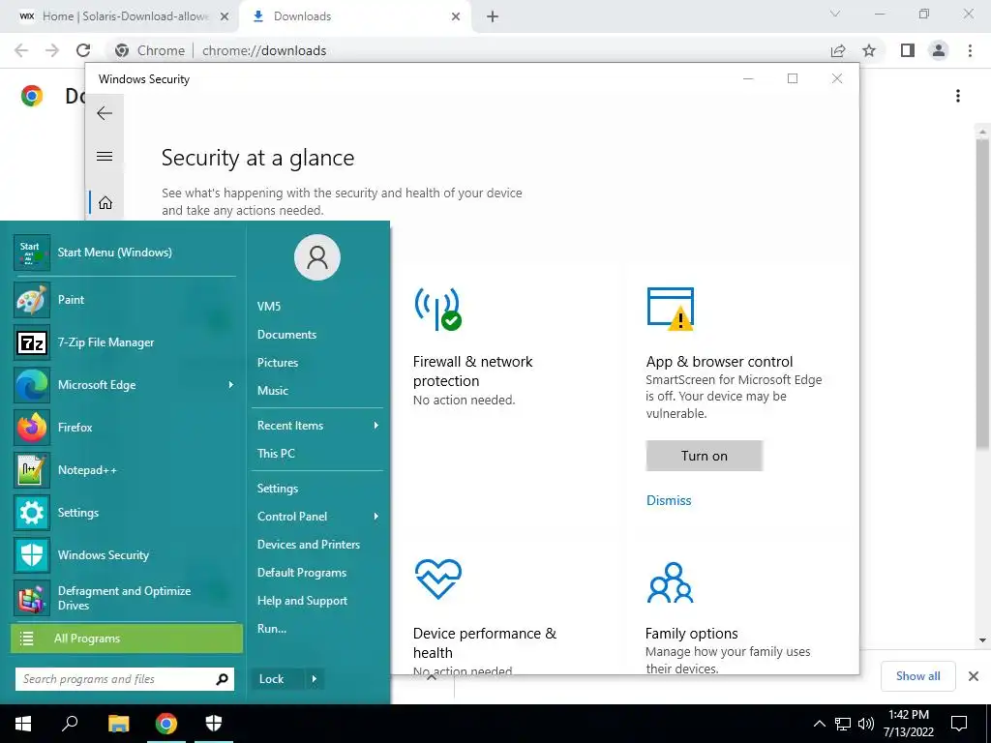Click the Chrome share page icon

tap(838, 50)
